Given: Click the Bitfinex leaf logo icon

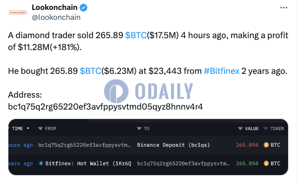Looking at the screenshot, I should pos(41,163).
